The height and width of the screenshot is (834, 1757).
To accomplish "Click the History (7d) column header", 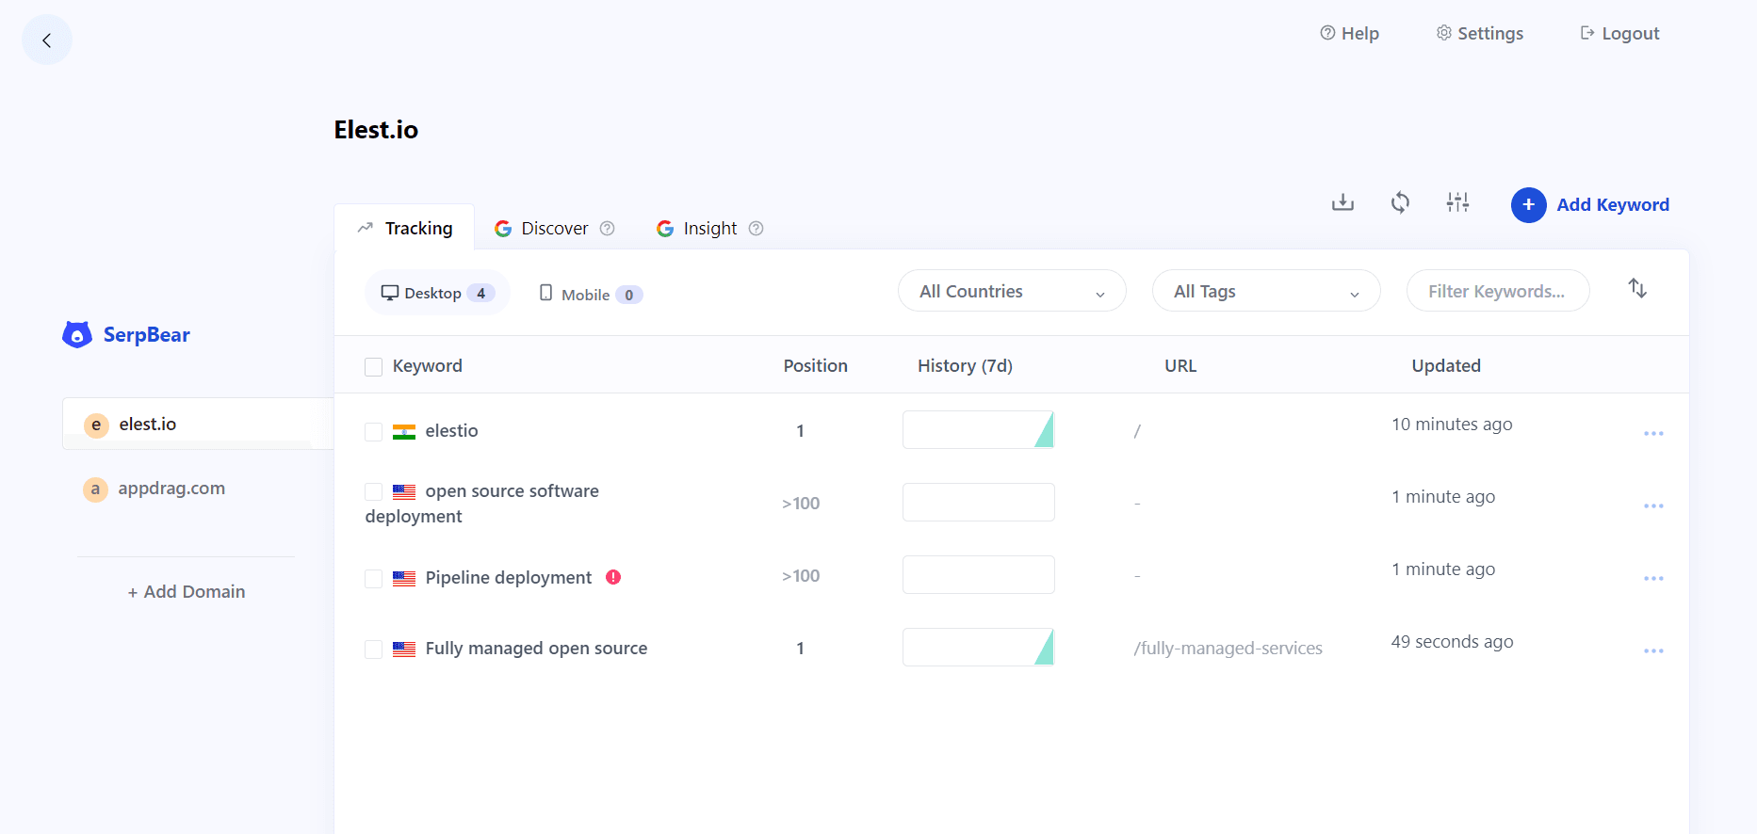I will [x=965, y=366].
